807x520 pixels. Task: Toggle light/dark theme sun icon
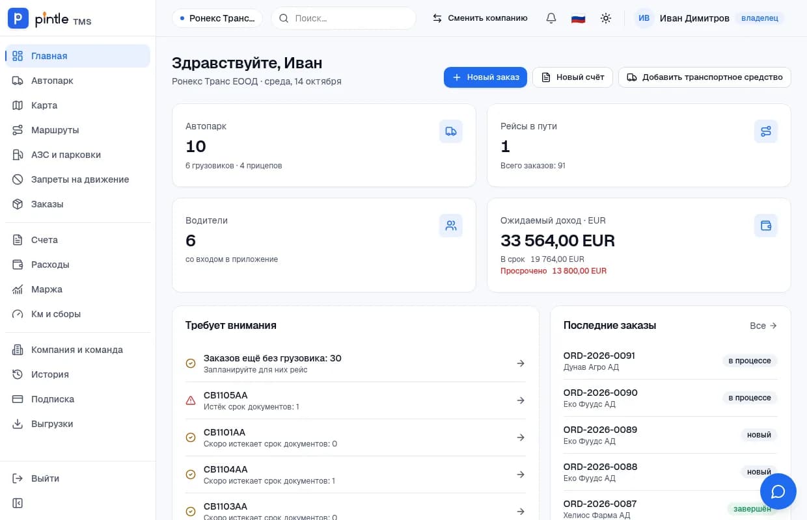click(x=606, y=18)
